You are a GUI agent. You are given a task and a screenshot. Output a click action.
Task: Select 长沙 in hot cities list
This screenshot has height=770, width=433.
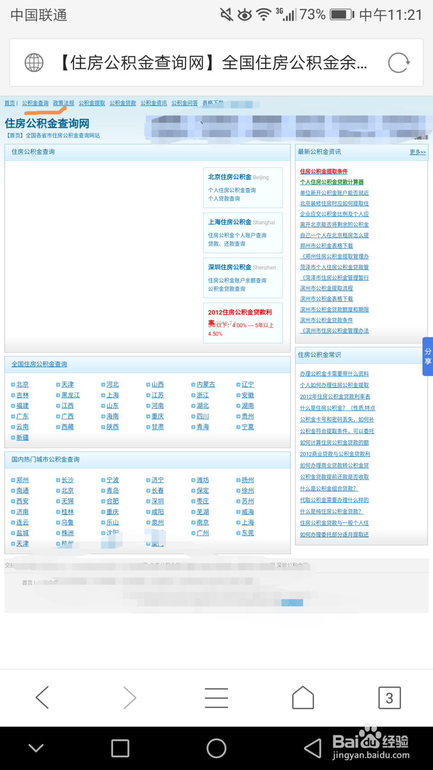pos(68,480)
